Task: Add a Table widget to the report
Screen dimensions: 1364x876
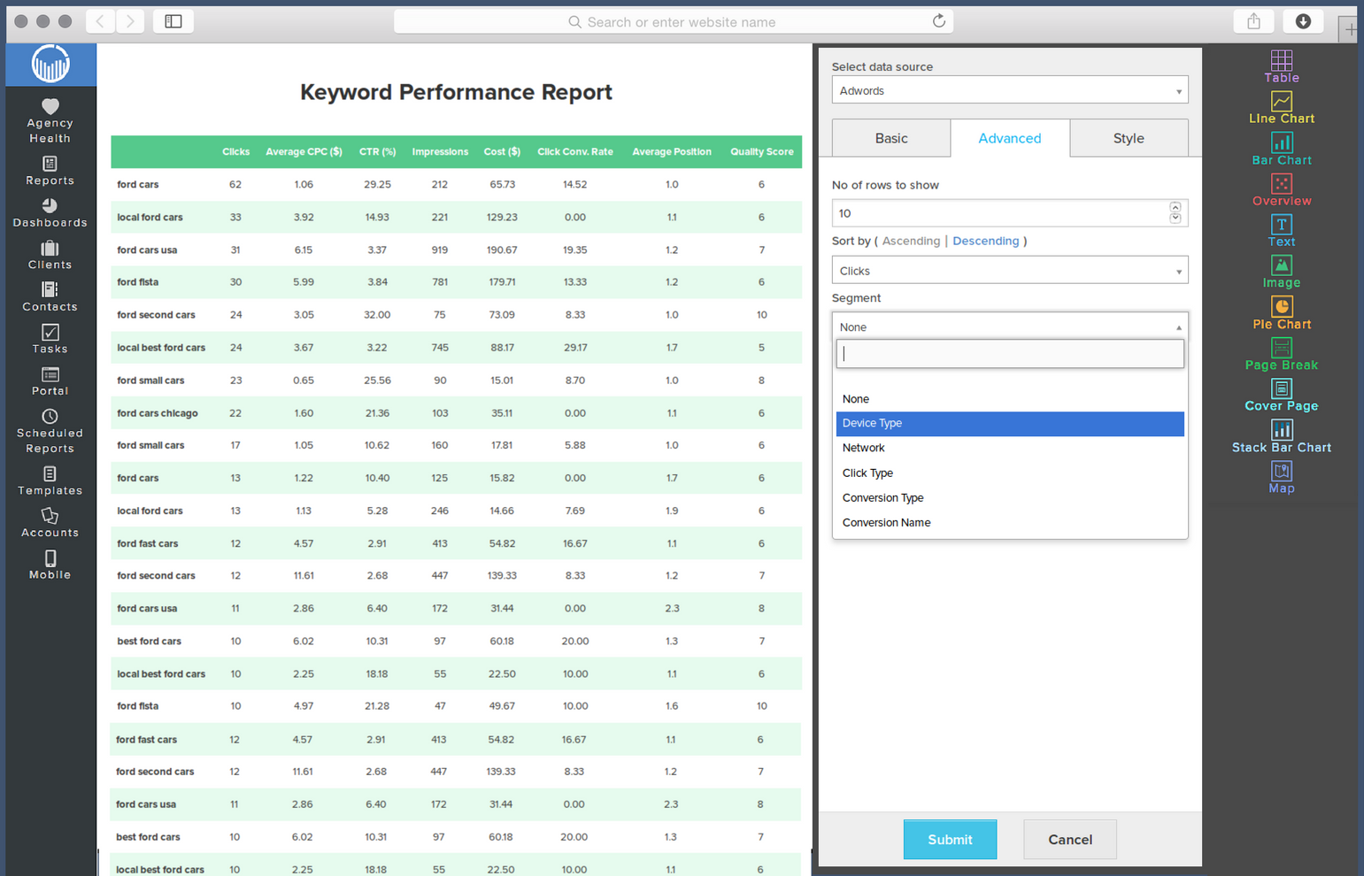Action: [1281, 65]
